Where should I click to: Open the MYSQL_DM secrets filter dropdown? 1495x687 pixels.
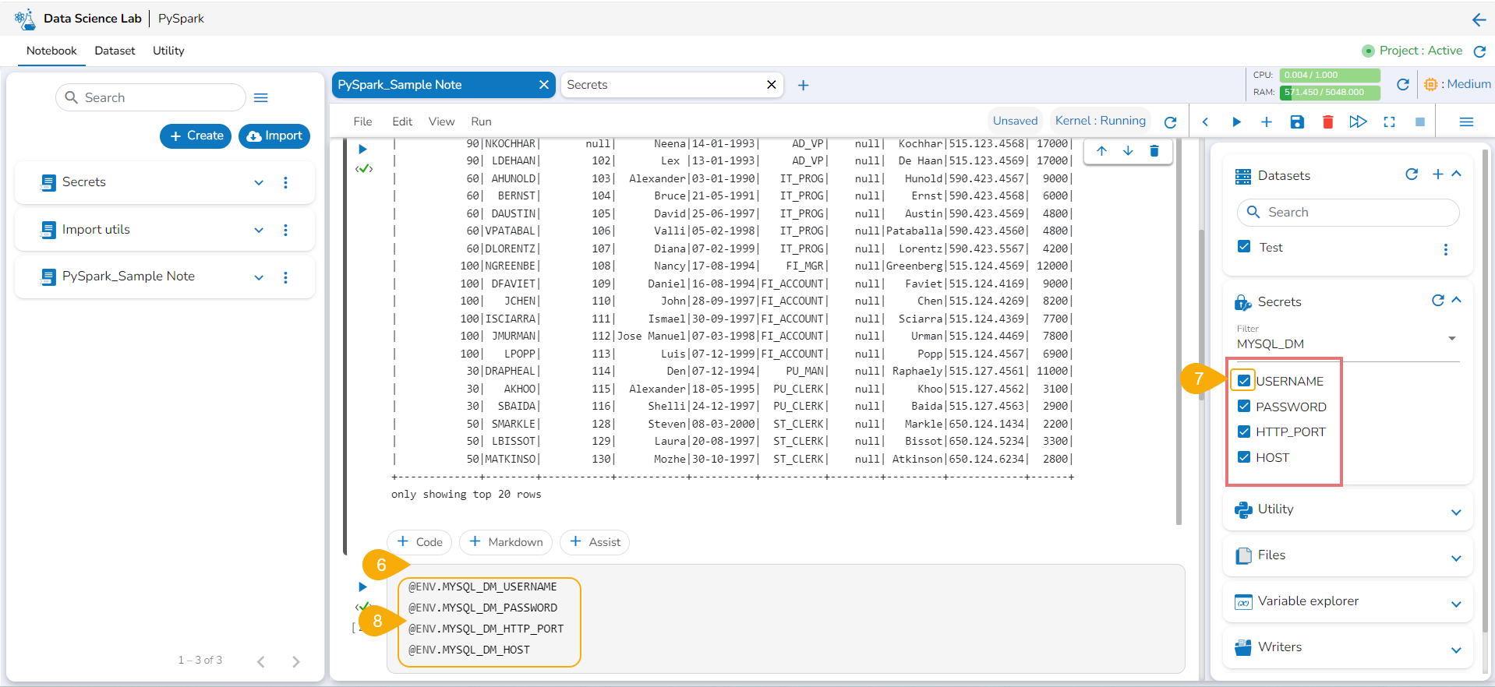tap(1346, 343)
